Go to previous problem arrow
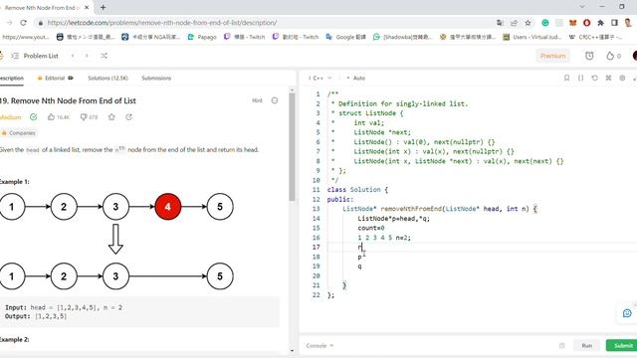Viewport: 637px width, 358px height. pyautogui.click(x=73, y=56)
